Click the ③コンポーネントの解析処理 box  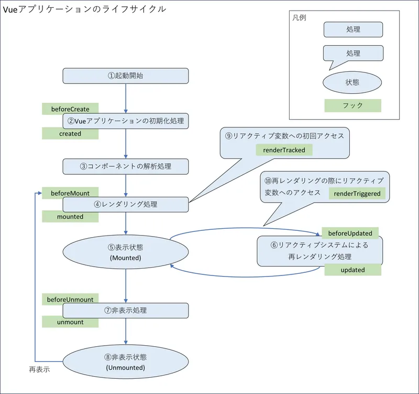[125, 167]
